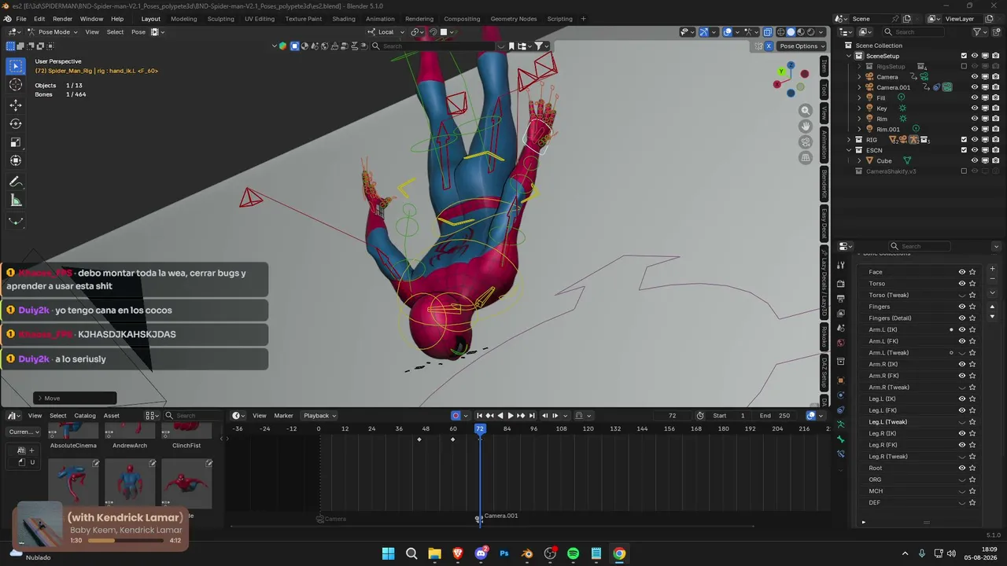
Task: Click the End frame field showing 250
Action: pyautogui.click(x=775, y=416)
